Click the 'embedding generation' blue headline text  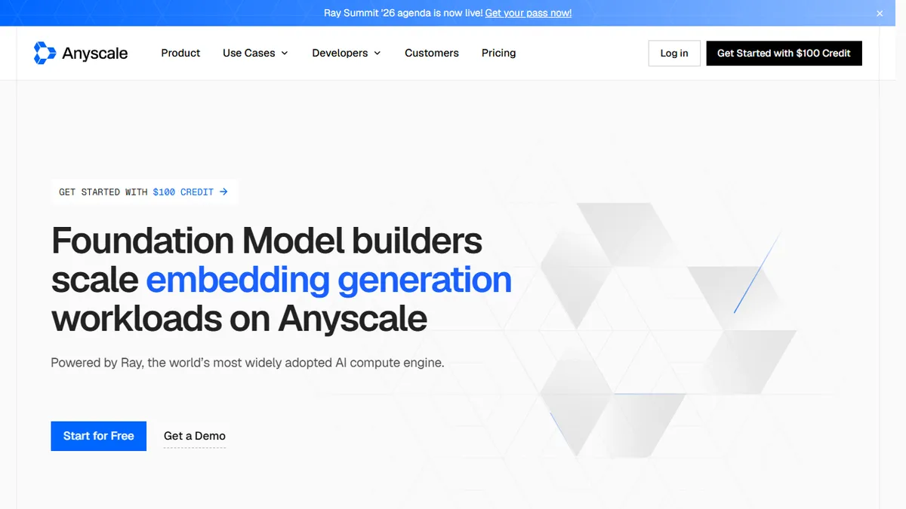329,280
